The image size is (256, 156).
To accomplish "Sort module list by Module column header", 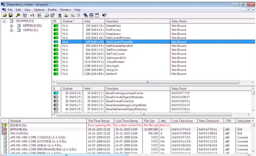I will (x=48, y=121).
